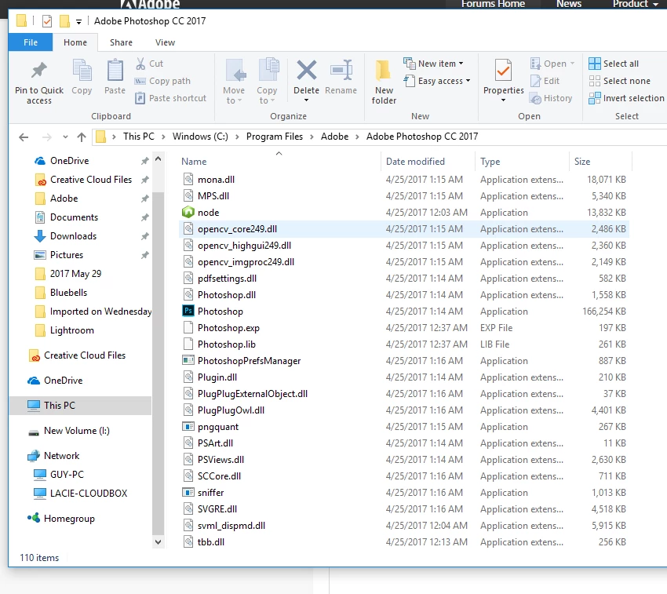Click the Invert selection icon
Image resolution: width=667 pixels, height=594 pixels.
pos(595,98)
